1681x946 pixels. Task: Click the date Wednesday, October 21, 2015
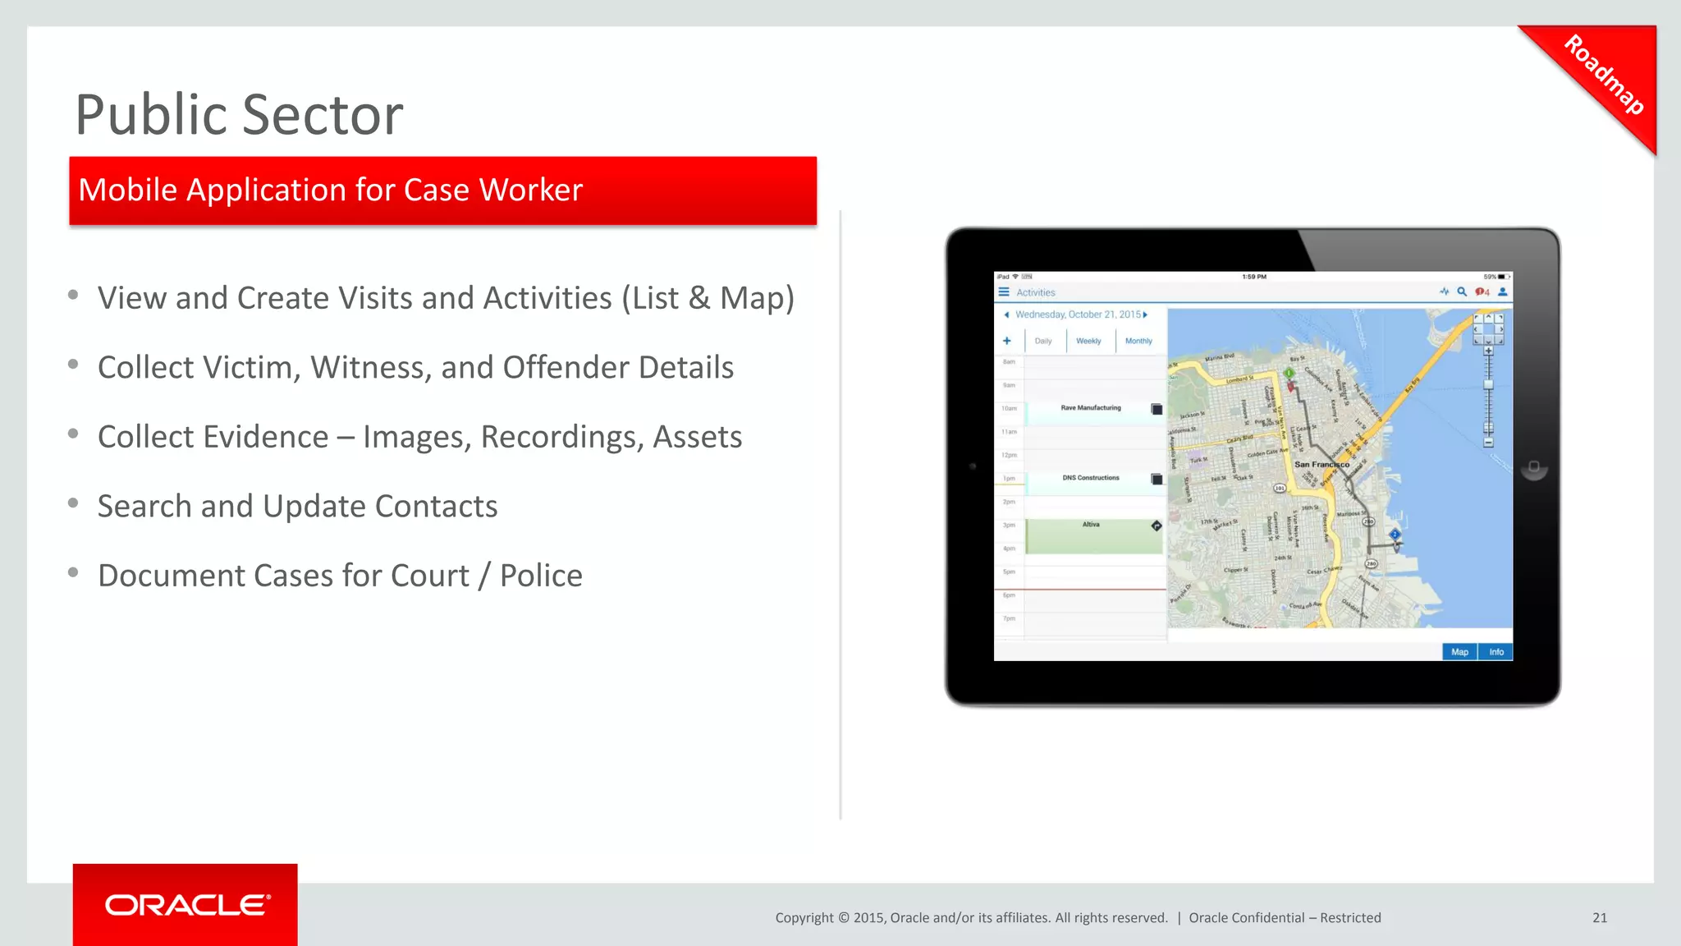(1078, 315)
